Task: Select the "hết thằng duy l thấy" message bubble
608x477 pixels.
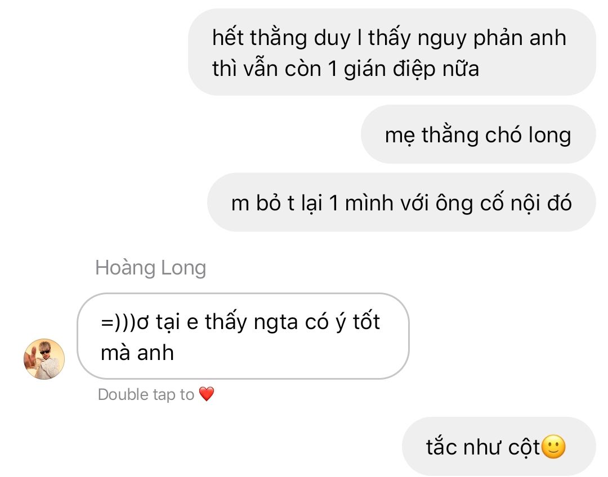Action: (x=392, y=52)
